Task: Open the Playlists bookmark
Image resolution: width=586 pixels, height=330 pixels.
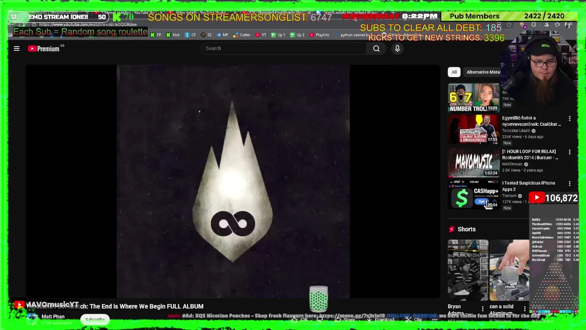Action: tap(319, 35)
